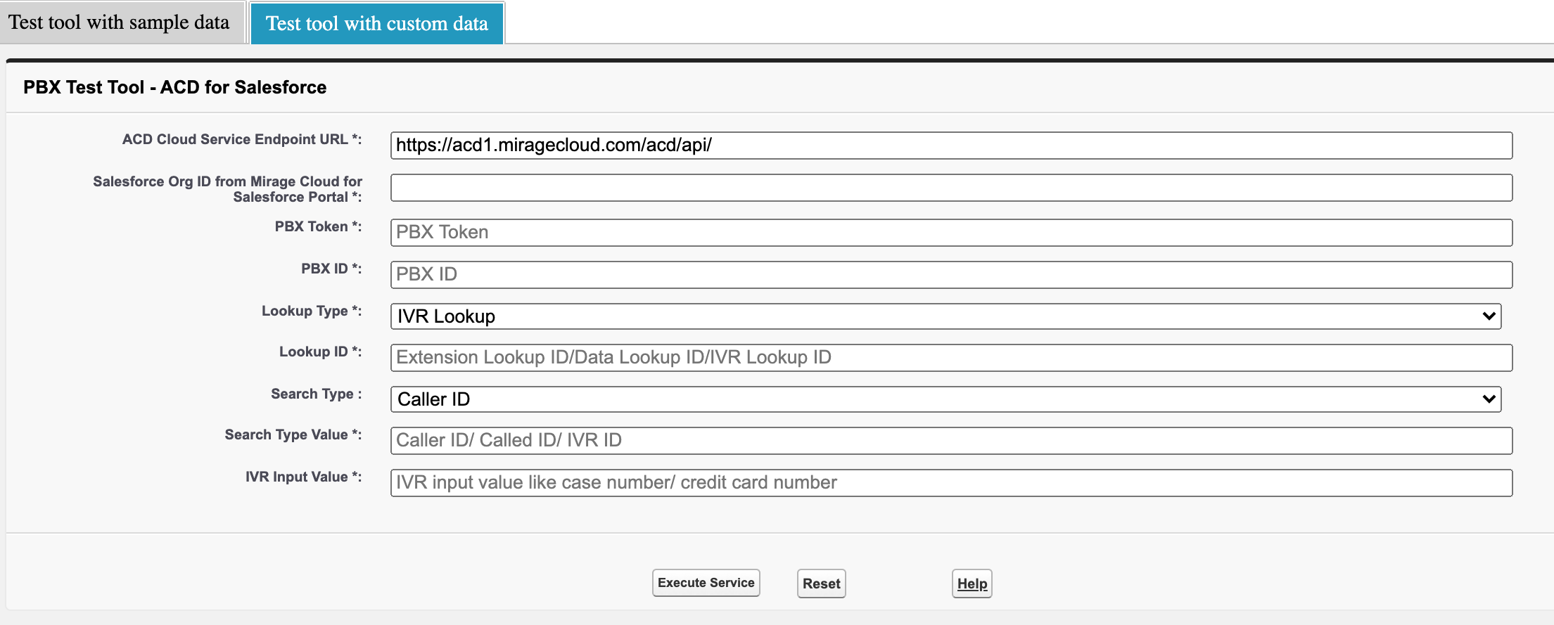Click the Execute Service button
Image resolution: width=1554 pixels, height=625 pixels.
[x=706, y=583]
